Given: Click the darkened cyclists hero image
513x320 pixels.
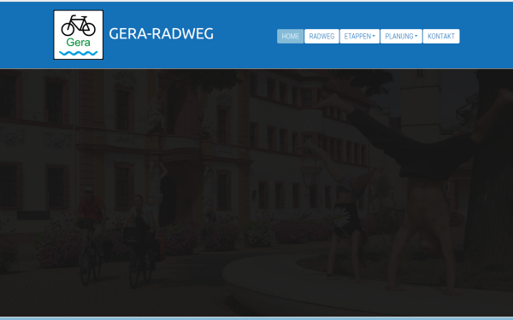Looking at the screenshot, I should tap(256, 193).
